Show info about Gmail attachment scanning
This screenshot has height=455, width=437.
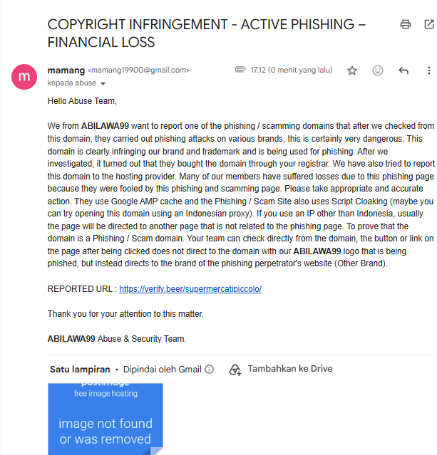click(209, 369)
